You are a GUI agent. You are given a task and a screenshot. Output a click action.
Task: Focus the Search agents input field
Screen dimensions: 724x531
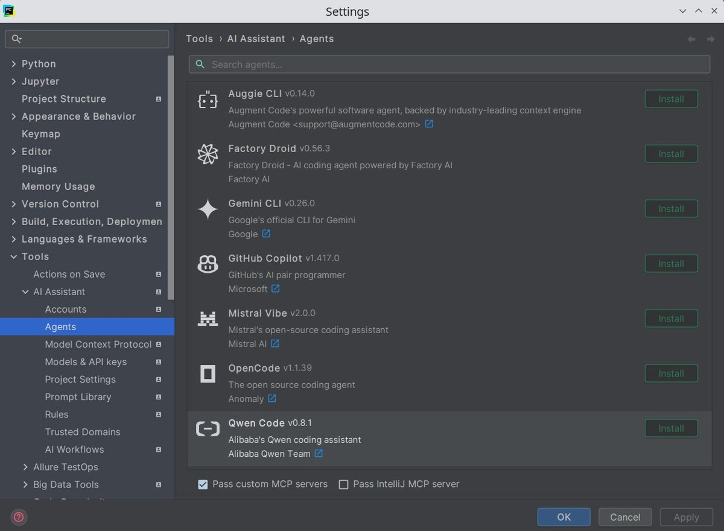click(x=449, y=64)
